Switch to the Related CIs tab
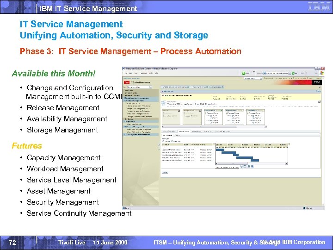 point(196,131)
